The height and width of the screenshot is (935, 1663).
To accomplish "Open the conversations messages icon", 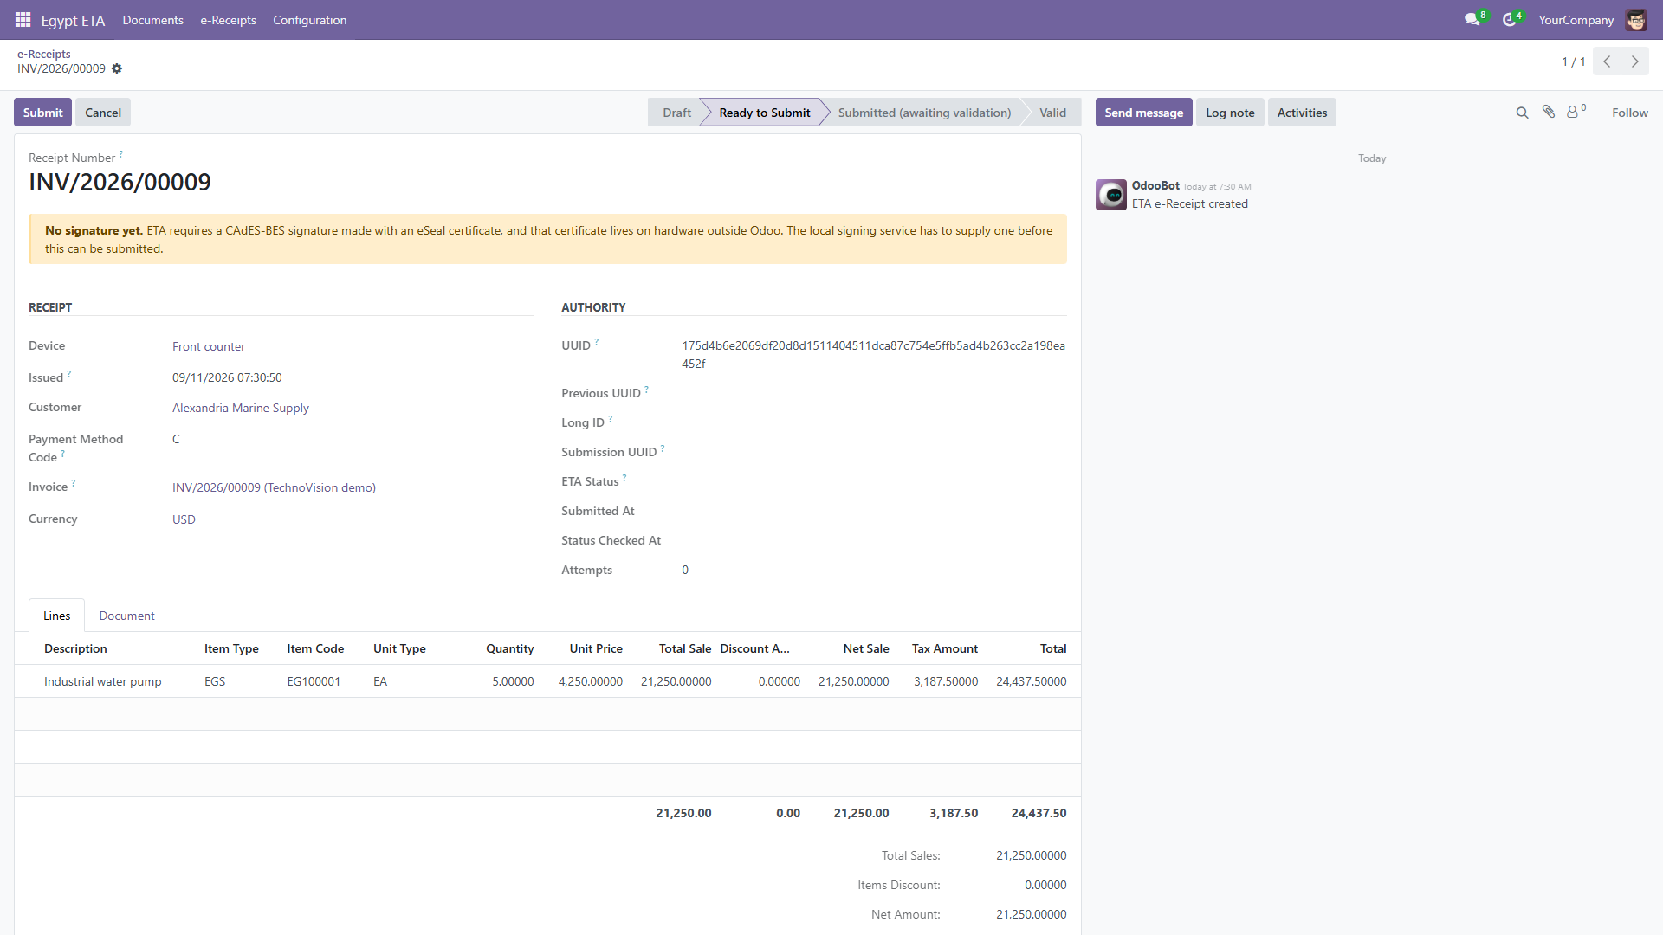I will pyautogui.click(x=1472, y=19).
